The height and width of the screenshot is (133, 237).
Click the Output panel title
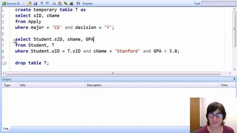[7, 79]
